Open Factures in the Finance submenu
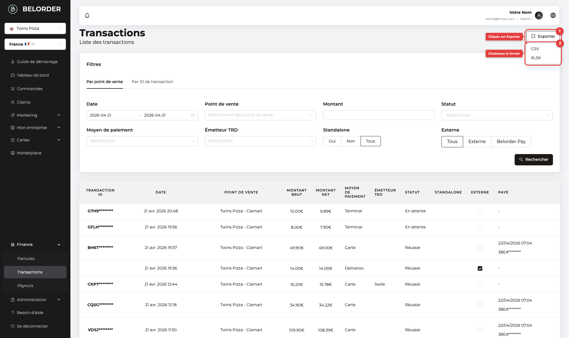Screen dimensions: 569x338 tap(26, 259)
